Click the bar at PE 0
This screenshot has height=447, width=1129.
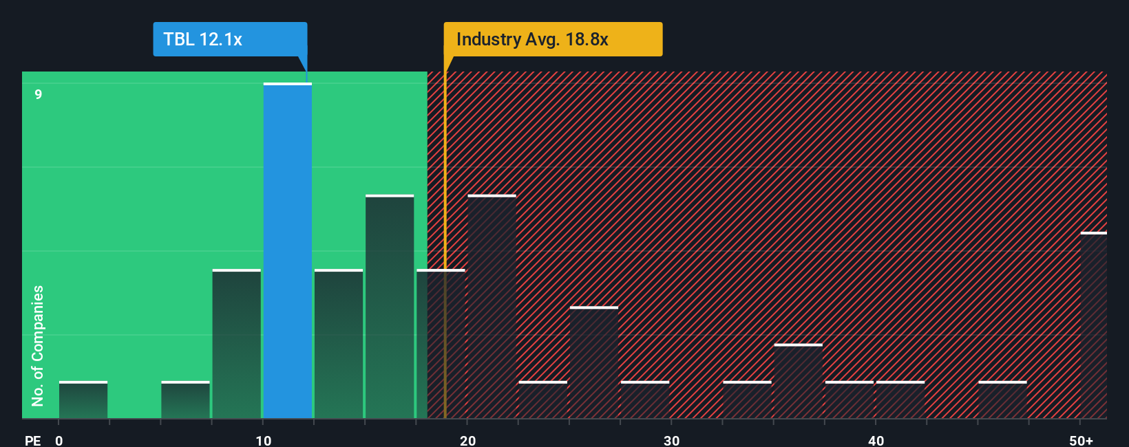(x=83, y=400)
